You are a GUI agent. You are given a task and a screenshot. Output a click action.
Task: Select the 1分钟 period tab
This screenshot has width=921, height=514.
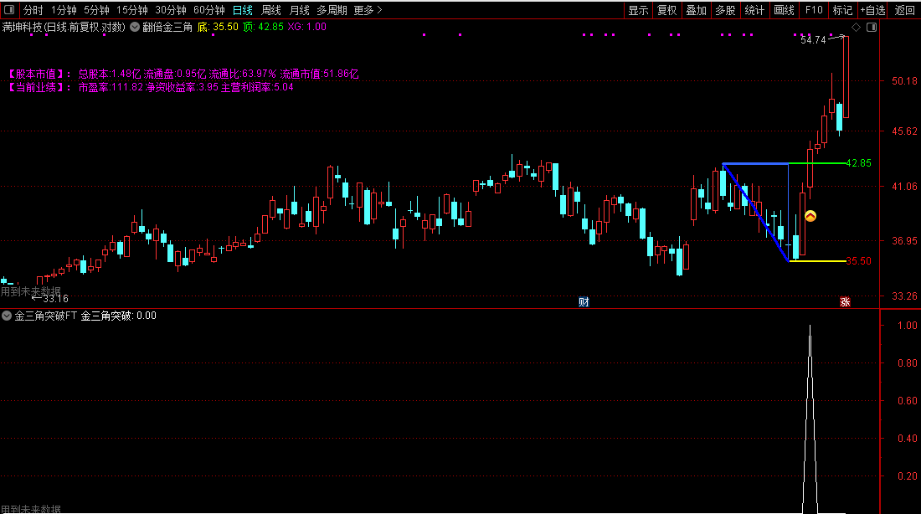[x=64, y=10]
